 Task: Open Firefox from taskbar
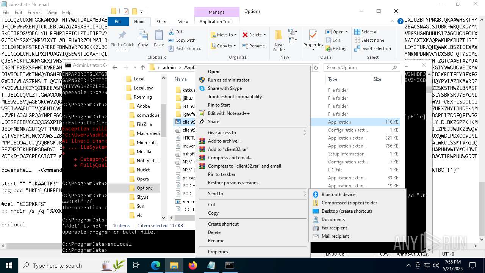[192, 265]
